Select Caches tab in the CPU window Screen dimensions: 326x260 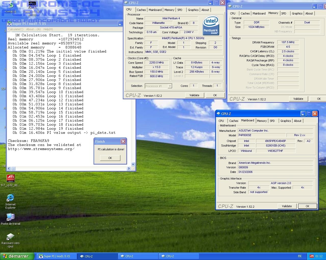point(141,10)
